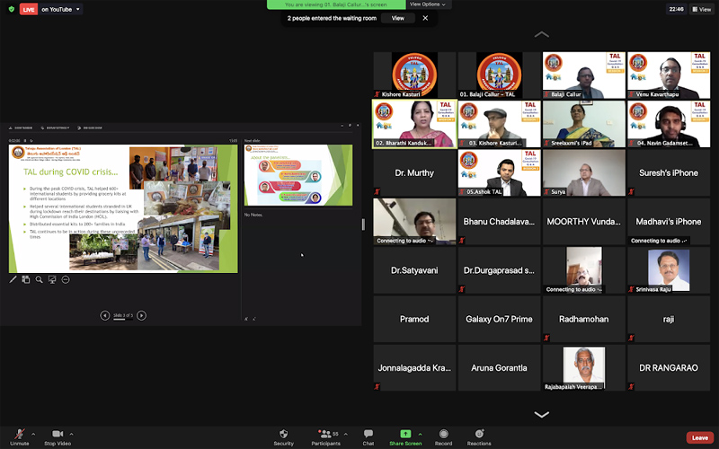
Task: Click the red Leave button
Action: (700, 437)
